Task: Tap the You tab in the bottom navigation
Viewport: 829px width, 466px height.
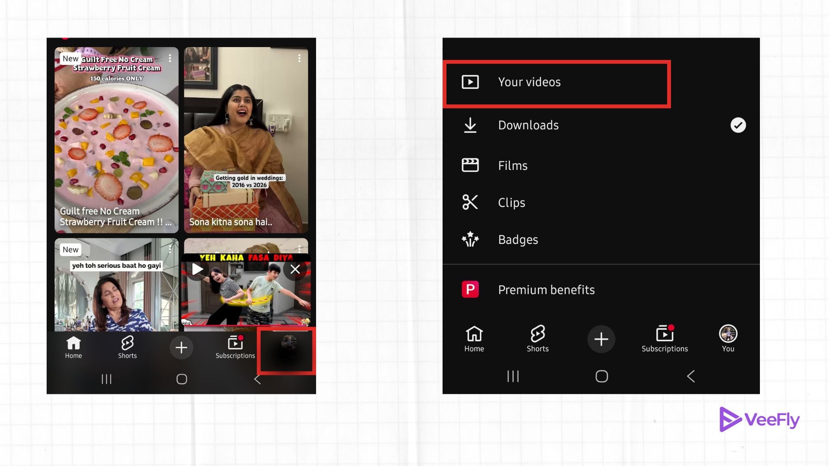Action: [x=728, y=335]
